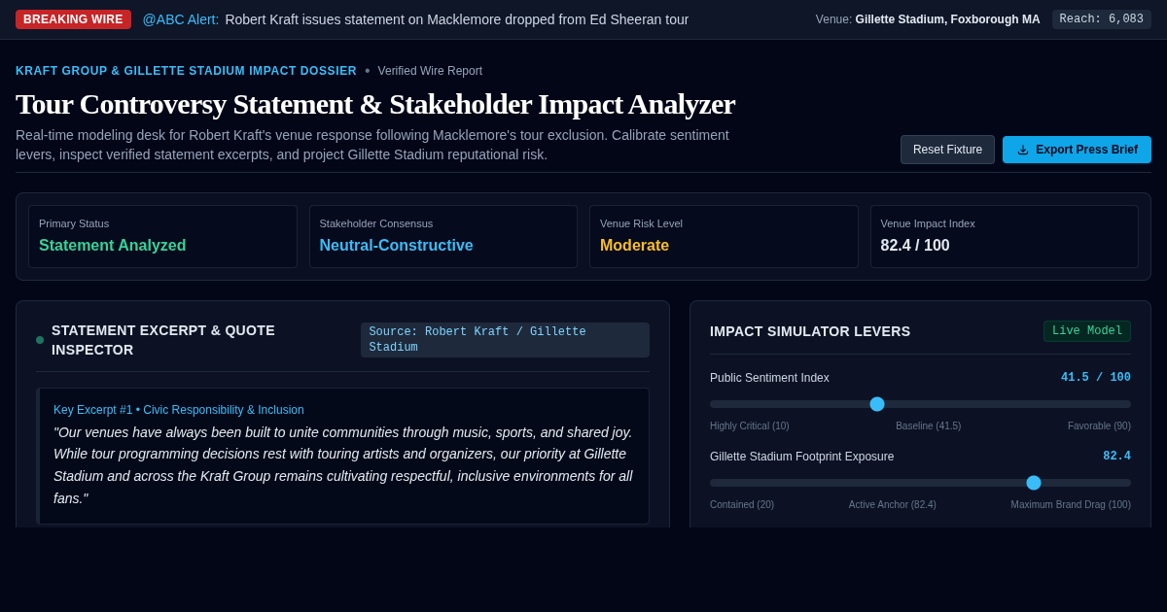
Task: Select the Venue Impact Index 82.4 / 100 card
Action: click(1005, 236)
